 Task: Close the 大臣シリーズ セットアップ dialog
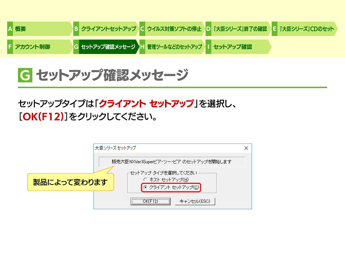coord(246,148)
